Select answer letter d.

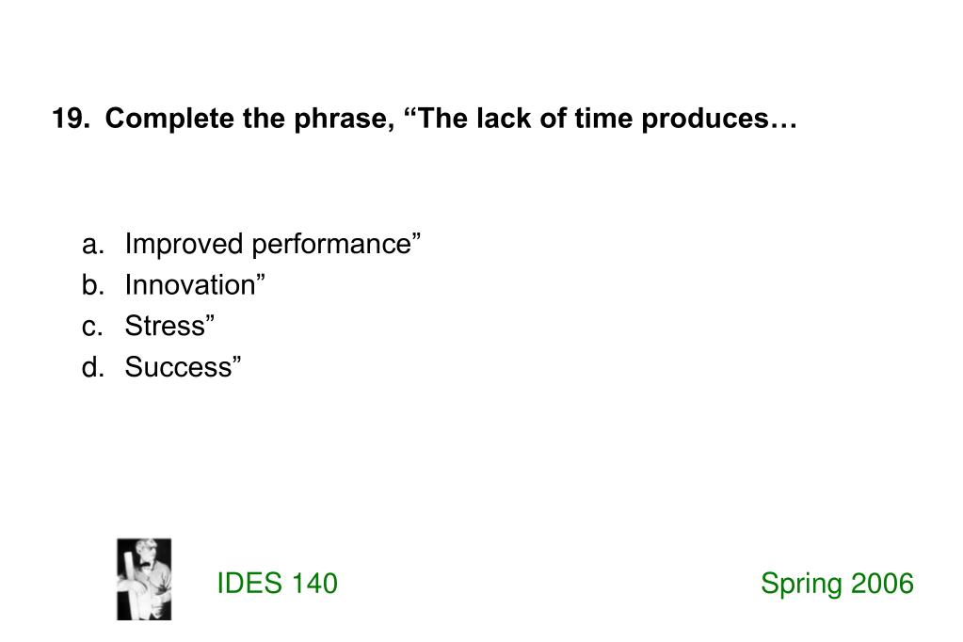(93, 367)
